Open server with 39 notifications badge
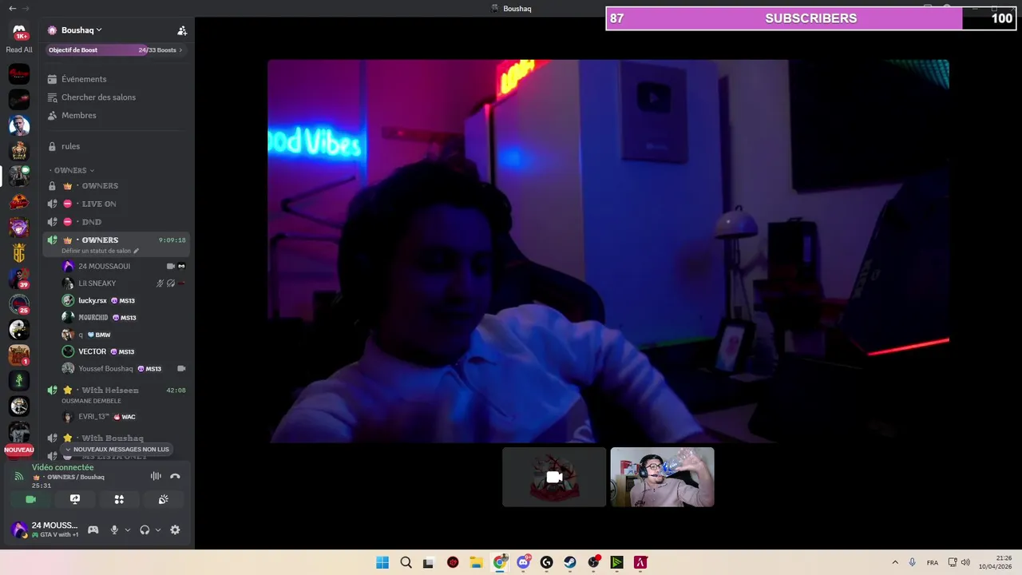 pyautogui.click(x=19, y=279)
